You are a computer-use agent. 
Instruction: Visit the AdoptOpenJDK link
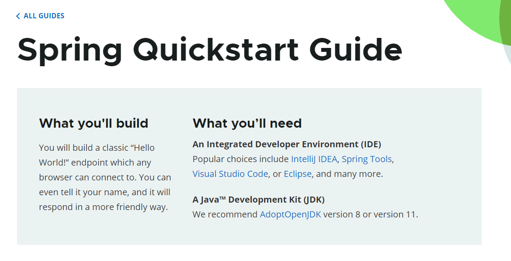click(x=290, y=214)
